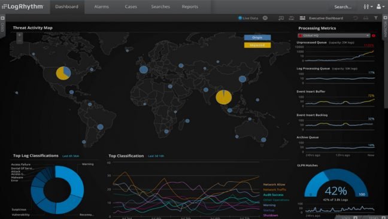Viewport: 388px width, 219px height.
Task: Click the large yellow threat circle over Asia
Action: 224,97
